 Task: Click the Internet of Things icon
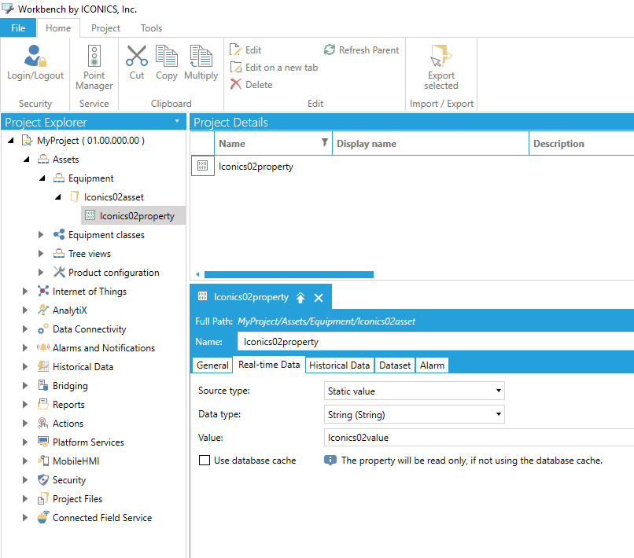(x=43, y=292)
